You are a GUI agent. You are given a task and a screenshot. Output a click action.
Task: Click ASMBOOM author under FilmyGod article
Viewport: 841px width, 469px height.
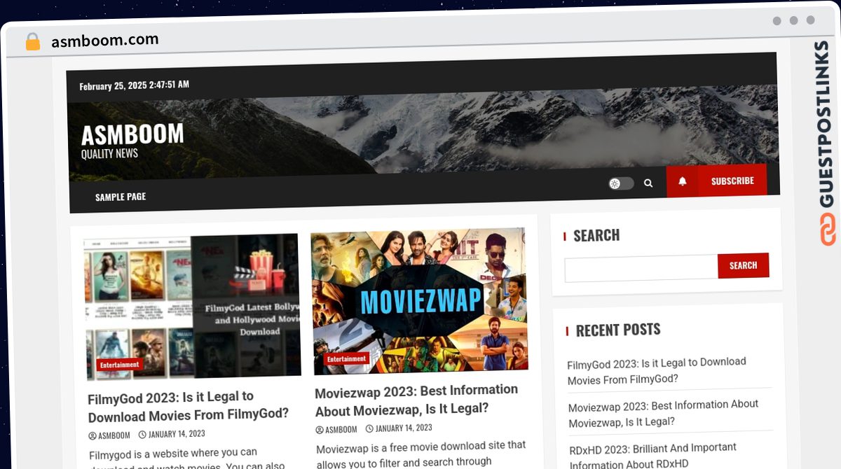click(x=114, y=435)
